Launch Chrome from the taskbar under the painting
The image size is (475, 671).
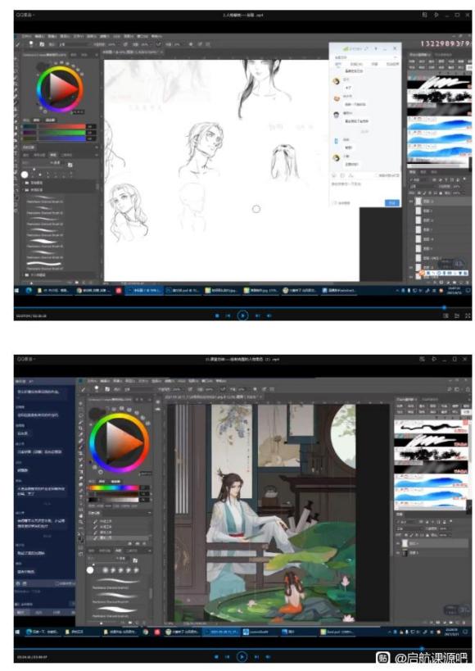pos(146,631)
